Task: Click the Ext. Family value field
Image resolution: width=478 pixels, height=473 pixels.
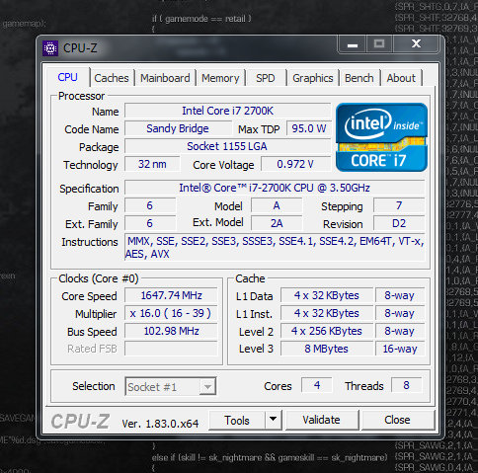Action: (x=150, y=223)
